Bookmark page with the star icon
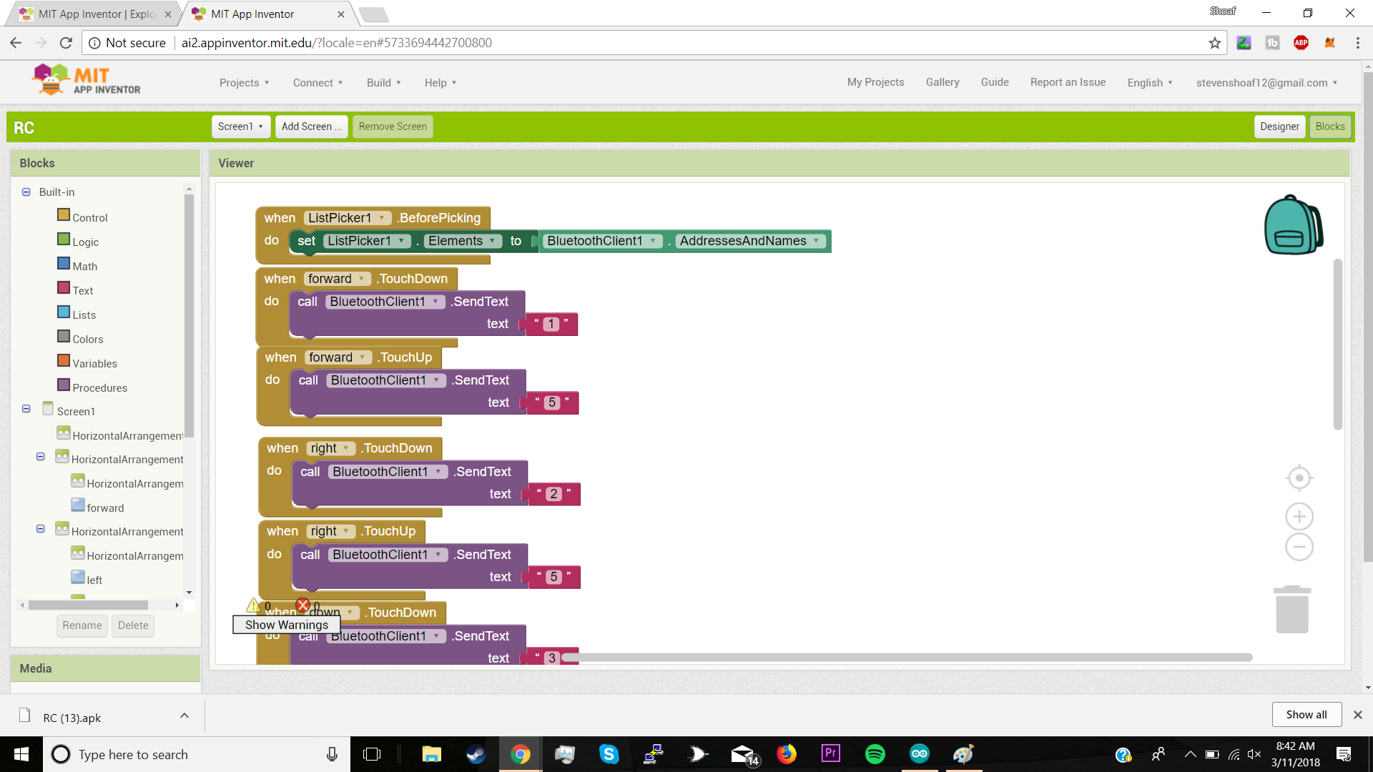1373x772 pixels. tap(1214, 43)
